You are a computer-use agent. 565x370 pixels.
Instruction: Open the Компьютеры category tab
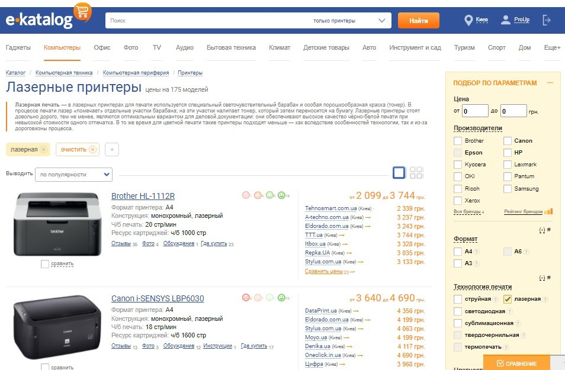(x=62, y=47)
